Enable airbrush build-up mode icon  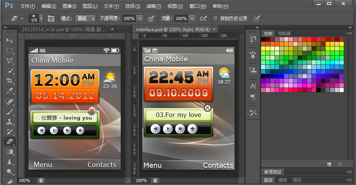coord(203,18)
